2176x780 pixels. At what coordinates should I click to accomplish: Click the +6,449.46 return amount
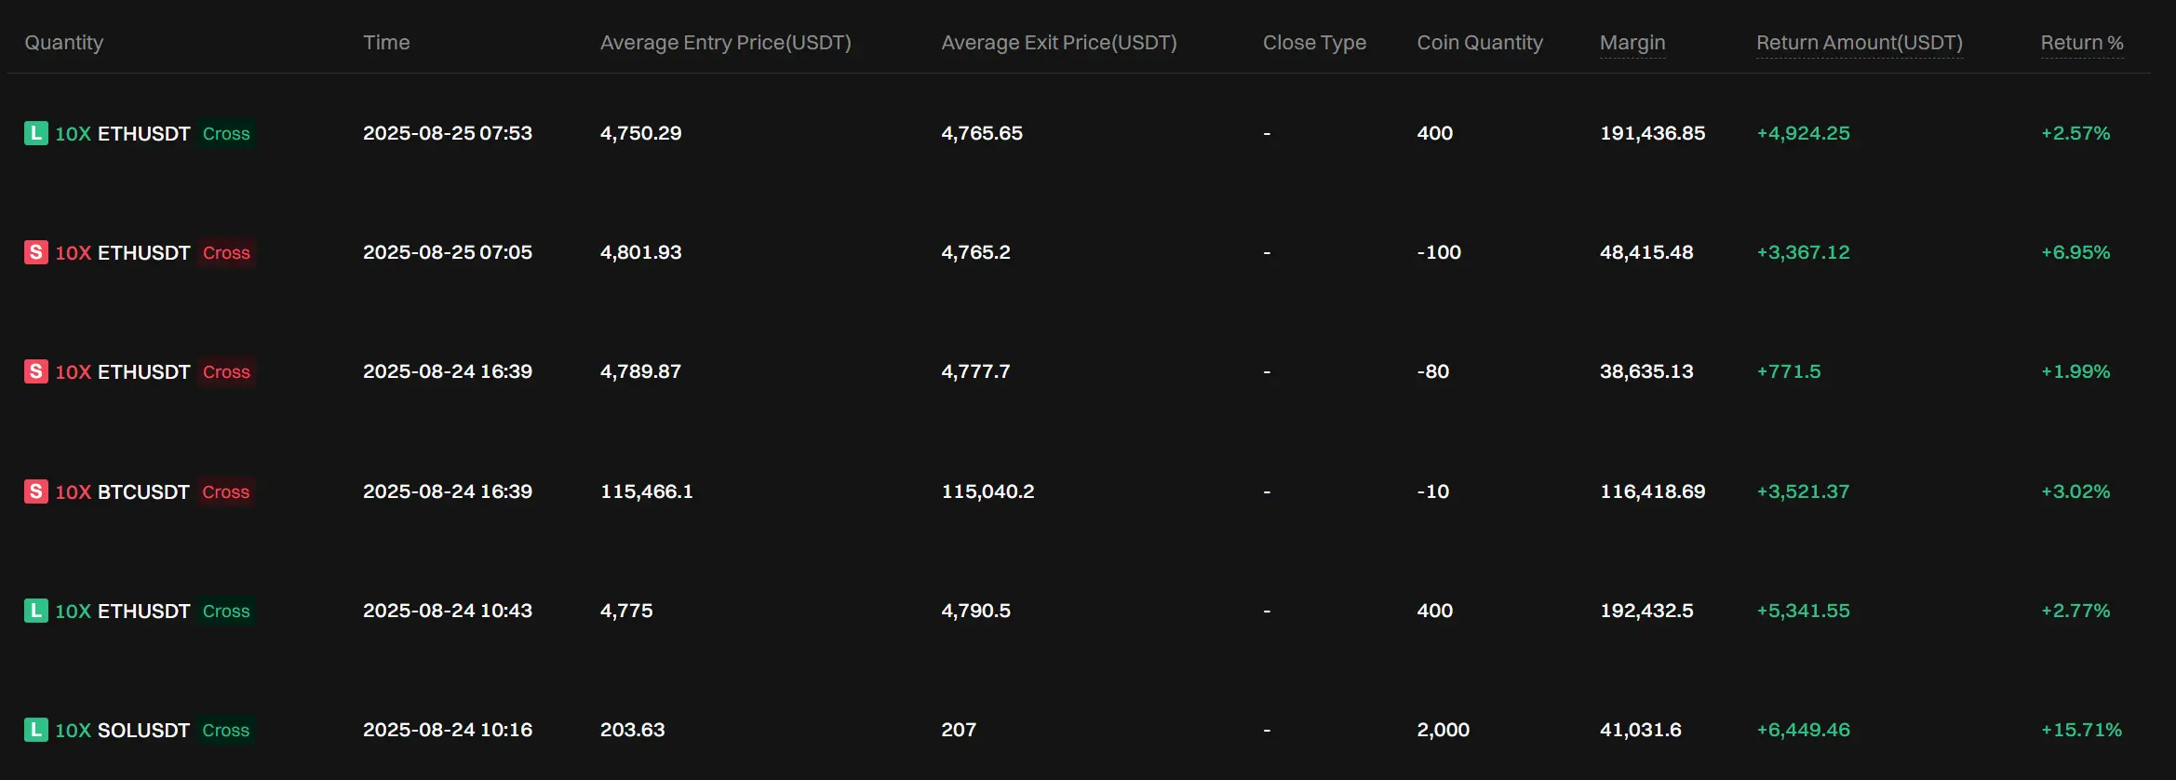pos(1803,730)
